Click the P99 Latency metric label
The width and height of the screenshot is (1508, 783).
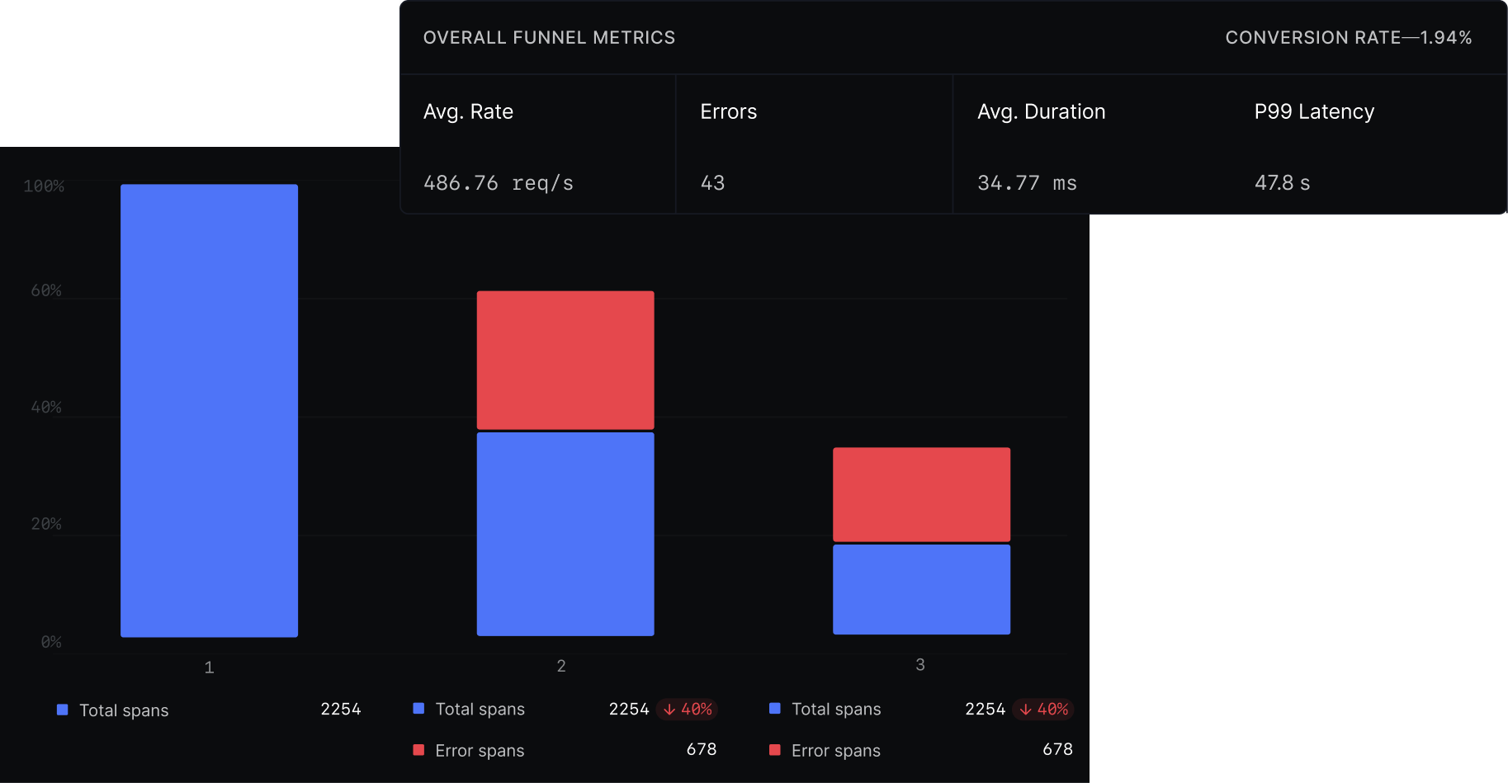[1314, 111]
